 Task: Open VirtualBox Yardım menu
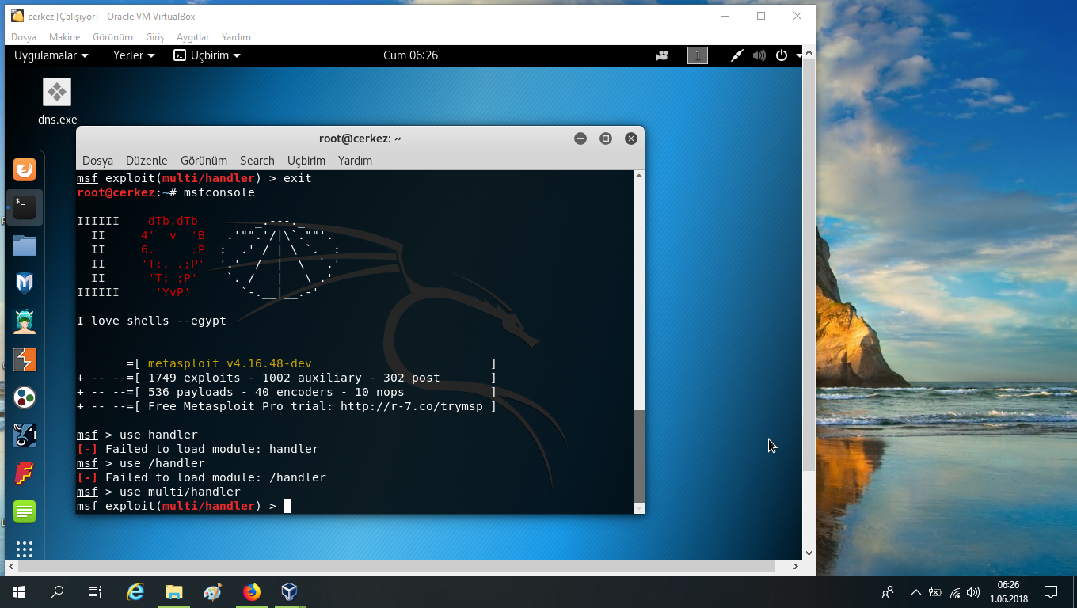click(236, 37)
